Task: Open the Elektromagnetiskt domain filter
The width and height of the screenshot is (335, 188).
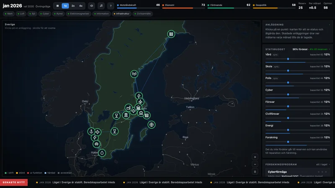Action: point(78,14)
